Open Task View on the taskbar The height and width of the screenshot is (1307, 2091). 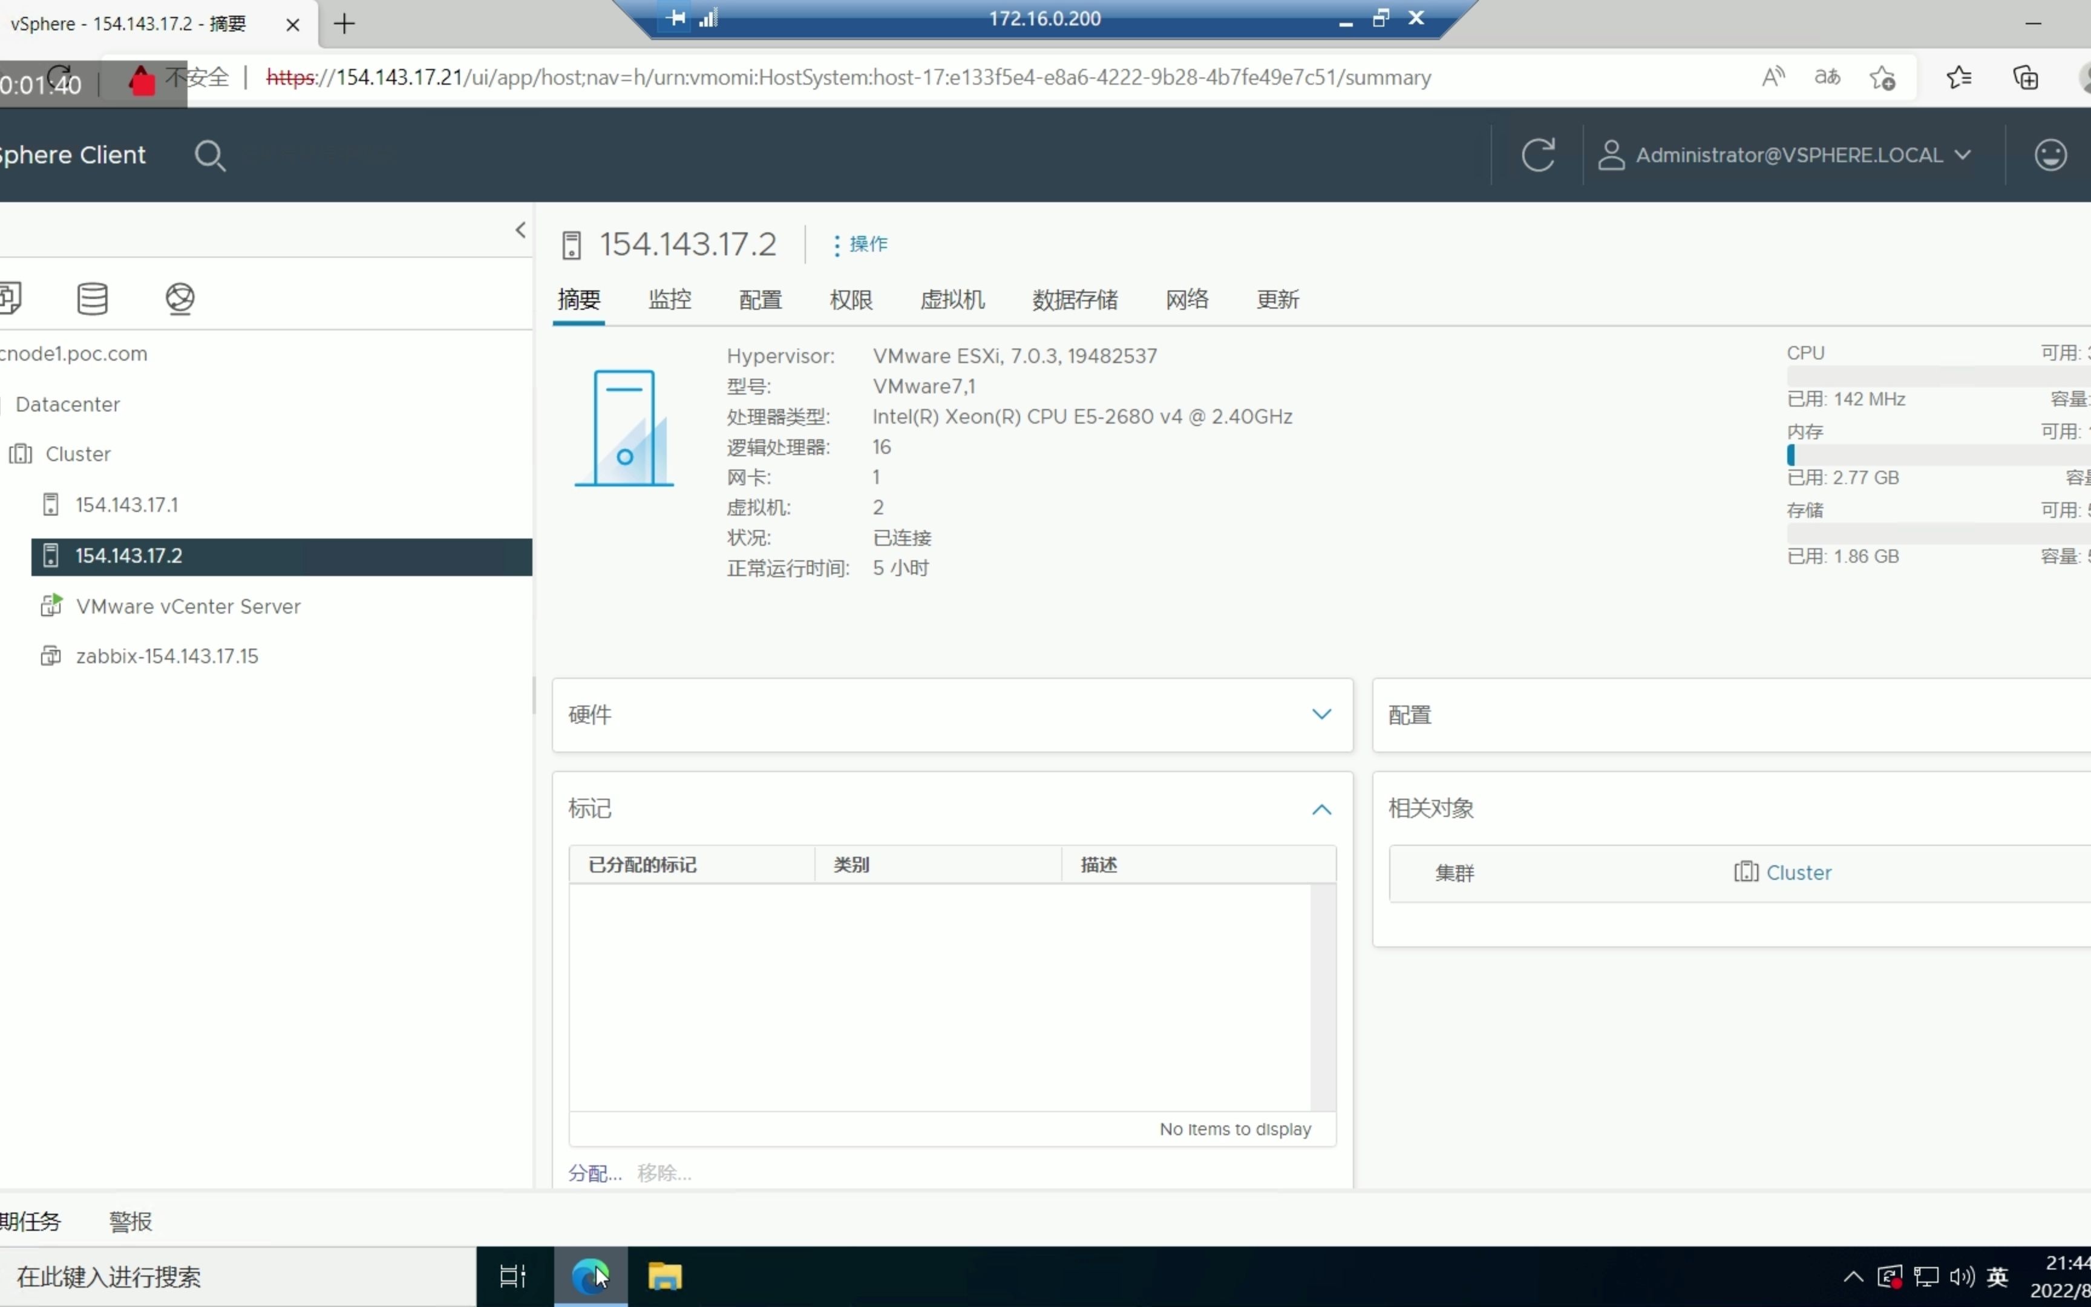coord(513,1277)
